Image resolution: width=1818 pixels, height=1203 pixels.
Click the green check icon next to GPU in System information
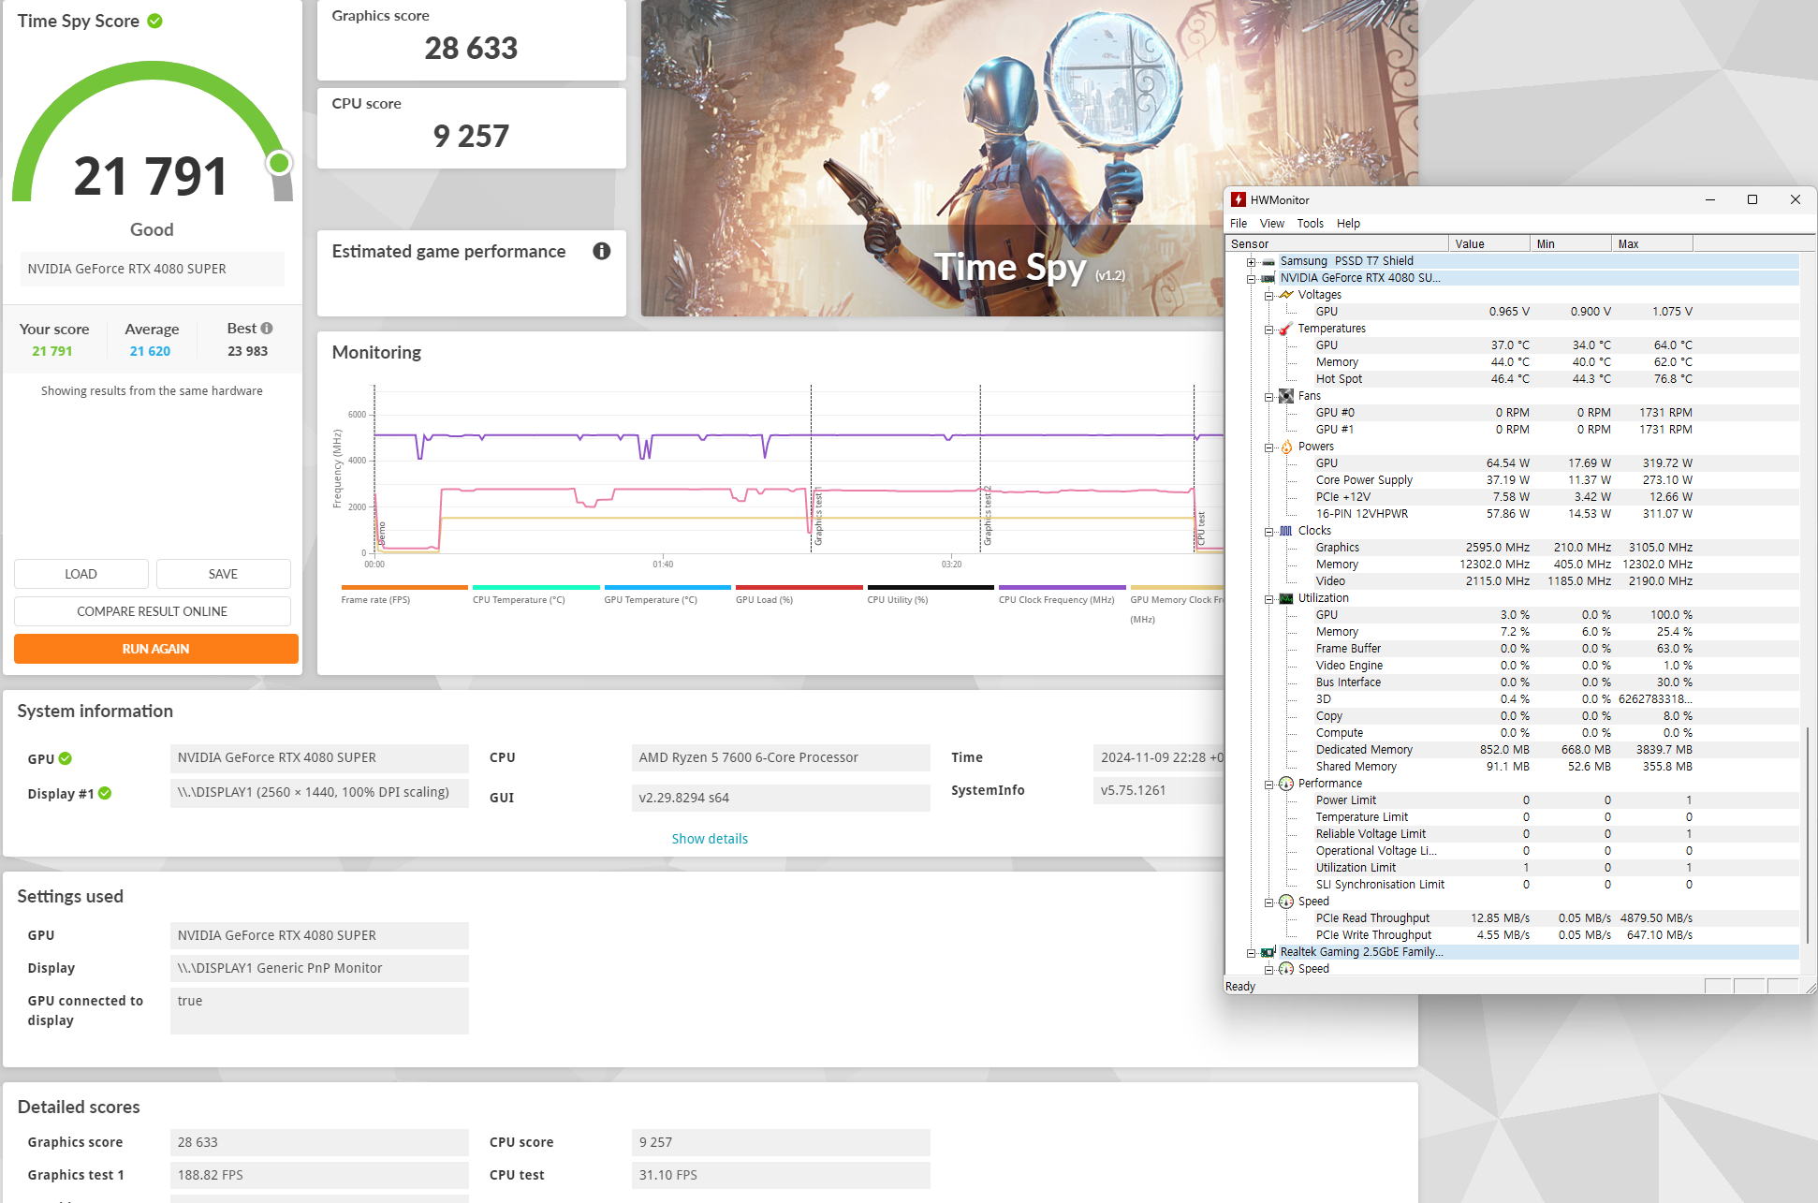pos(66,758)
